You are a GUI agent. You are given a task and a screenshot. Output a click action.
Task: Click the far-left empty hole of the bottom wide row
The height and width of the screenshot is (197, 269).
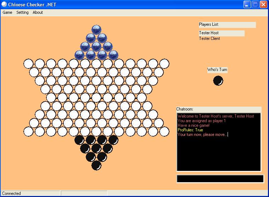28,131
